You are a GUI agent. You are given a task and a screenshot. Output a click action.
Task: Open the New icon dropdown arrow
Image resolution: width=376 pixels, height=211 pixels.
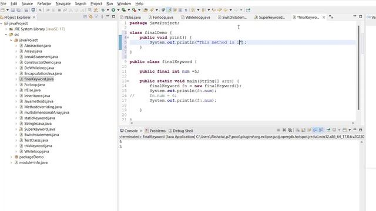[8, 10]
